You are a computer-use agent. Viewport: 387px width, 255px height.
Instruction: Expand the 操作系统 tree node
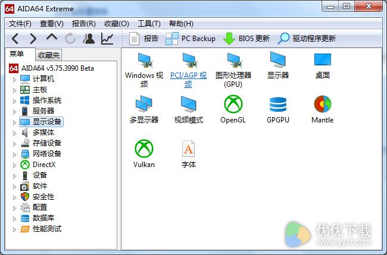14,101
